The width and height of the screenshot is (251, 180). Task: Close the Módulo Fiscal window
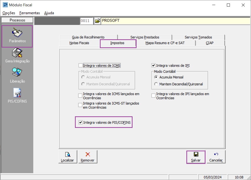[243, 5]
